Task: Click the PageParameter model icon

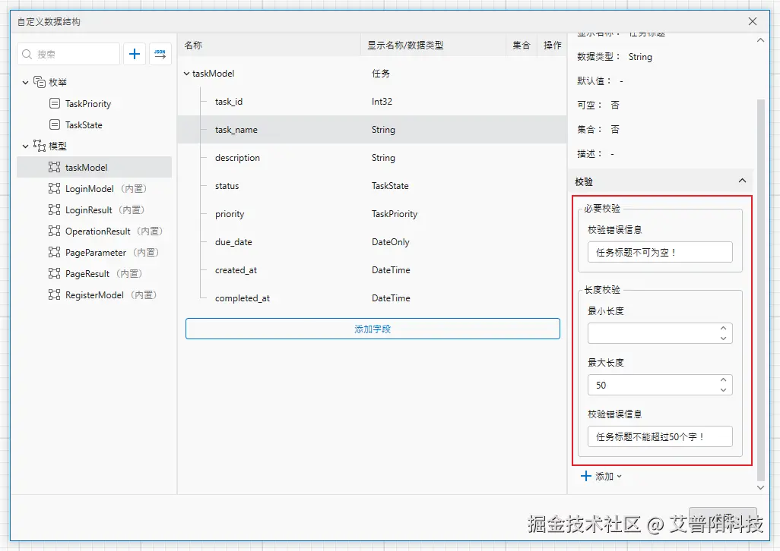Action: click(x=55, y=252)
